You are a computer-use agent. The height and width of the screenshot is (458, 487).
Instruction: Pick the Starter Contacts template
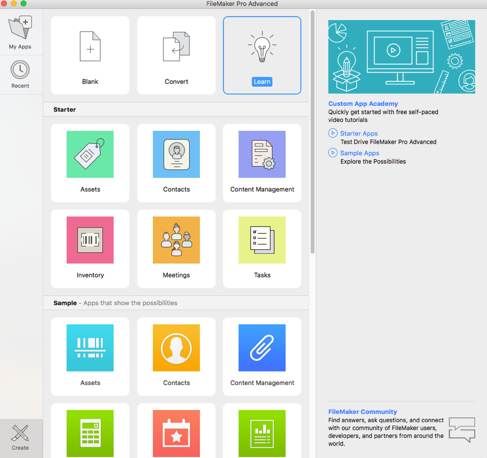click(x=176, y=162)
